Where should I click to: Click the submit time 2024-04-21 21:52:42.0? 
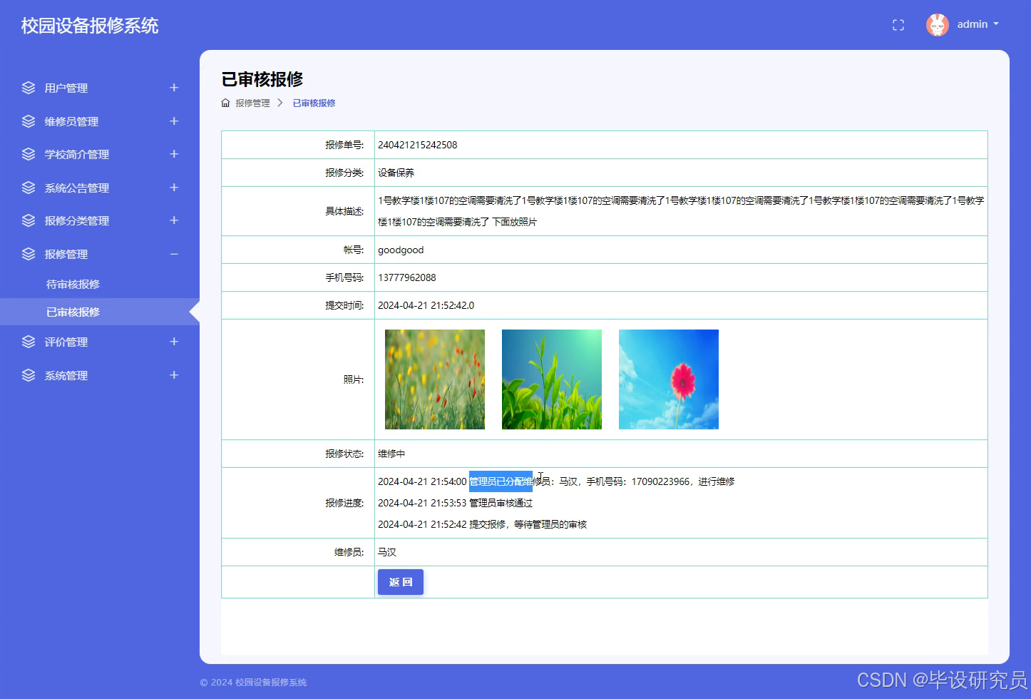coord(426,305)
